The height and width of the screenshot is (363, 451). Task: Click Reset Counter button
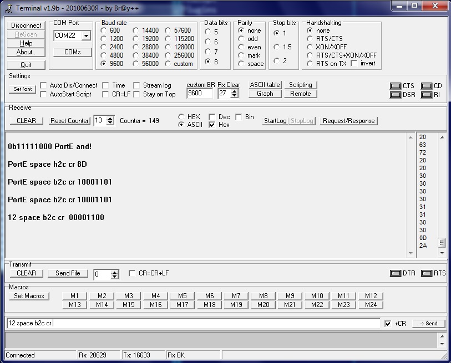[69, 121]
